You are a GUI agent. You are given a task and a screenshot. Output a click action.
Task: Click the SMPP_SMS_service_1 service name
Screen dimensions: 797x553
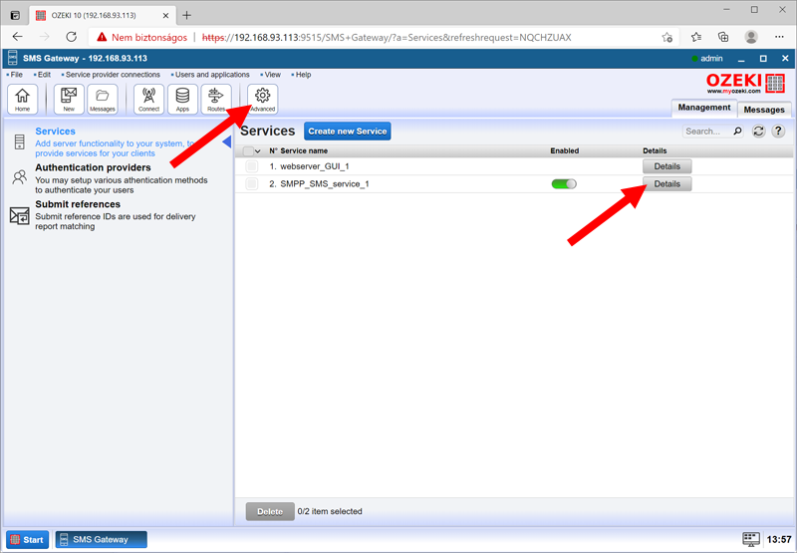(x=325, y=184)
